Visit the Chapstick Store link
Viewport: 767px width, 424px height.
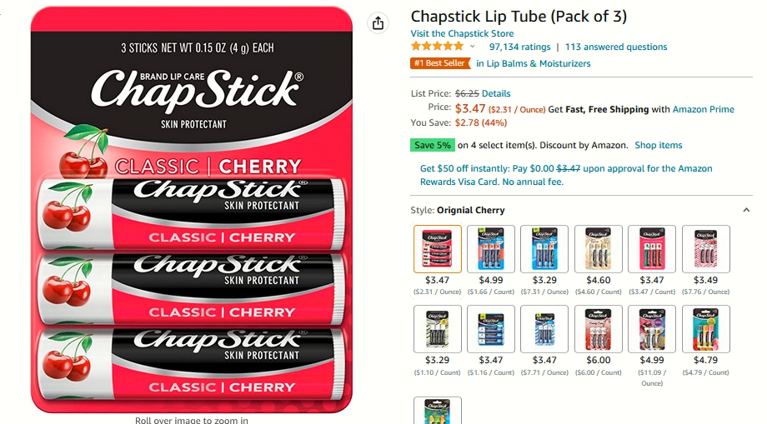point(462,33)
